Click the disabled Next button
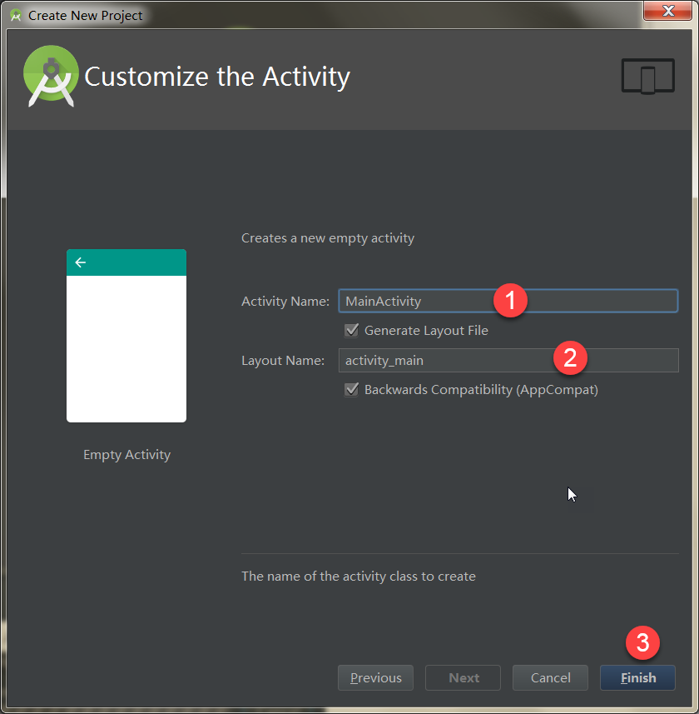 (x=463, y=677)
